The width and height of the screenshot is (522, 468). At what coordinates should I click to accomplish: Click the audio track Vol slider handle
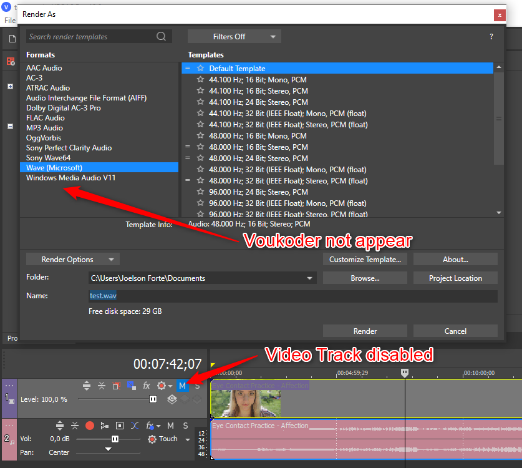tap(115, 439)
